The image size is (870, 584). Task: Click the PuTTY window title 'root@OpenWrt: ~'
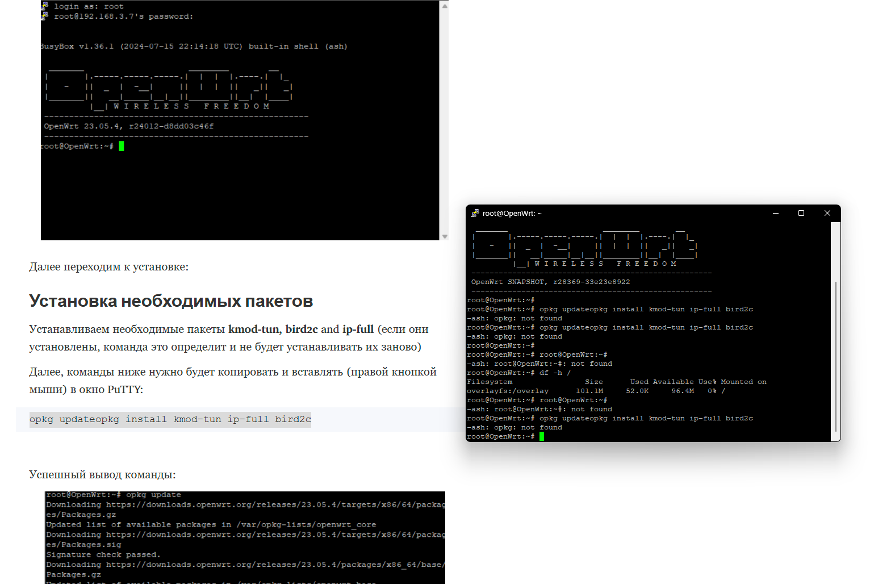(x=512, y=214)
